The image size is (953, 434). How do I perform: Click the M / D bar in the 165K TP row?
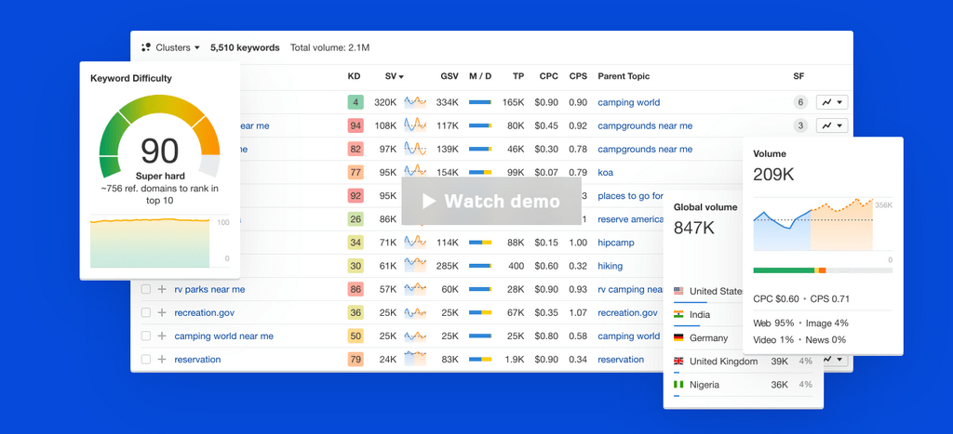tap(480, 102)
